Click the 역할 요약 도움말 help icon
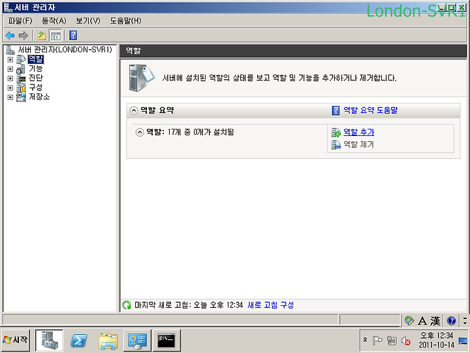The image size is (470, 353). point(336,110)
